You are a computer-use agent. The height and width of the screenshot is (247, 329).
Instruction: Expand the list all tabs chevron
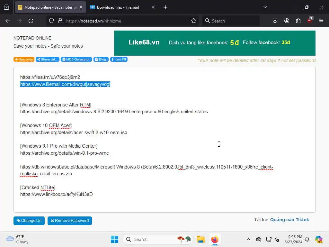click(x=265, y=7)
